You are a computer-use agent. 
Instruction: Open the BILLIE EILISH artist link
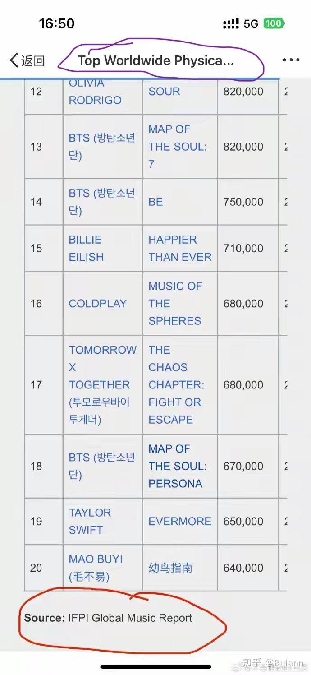click(x=86, y=248)
